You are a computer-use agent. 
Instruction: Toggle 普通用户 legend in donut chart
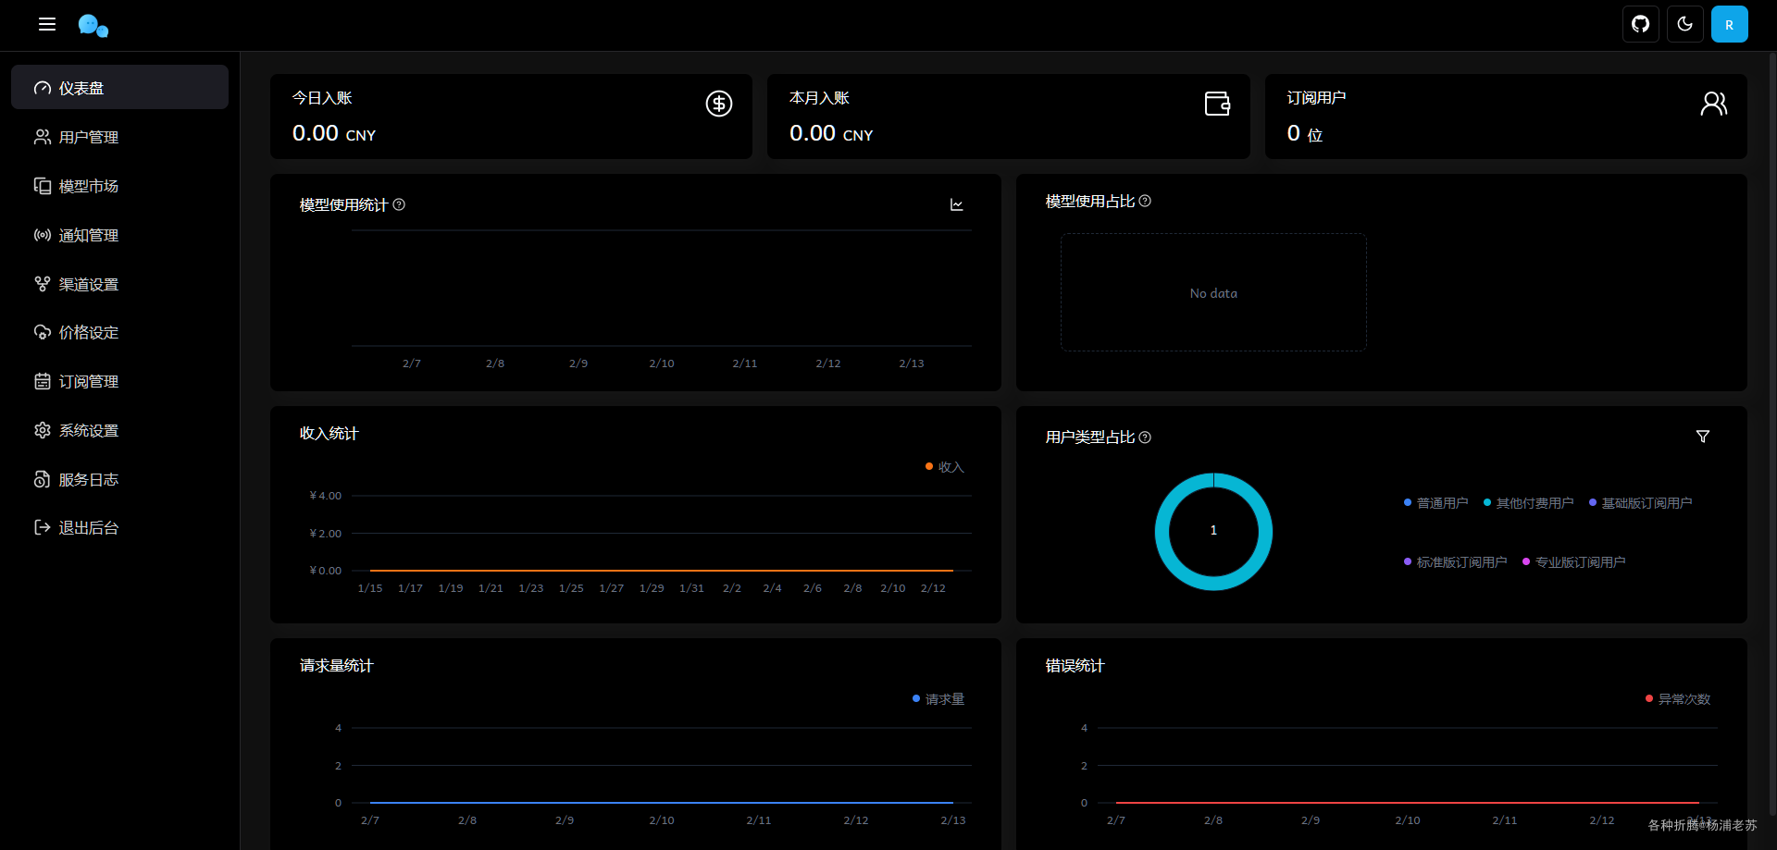[x=1435, y=503]
